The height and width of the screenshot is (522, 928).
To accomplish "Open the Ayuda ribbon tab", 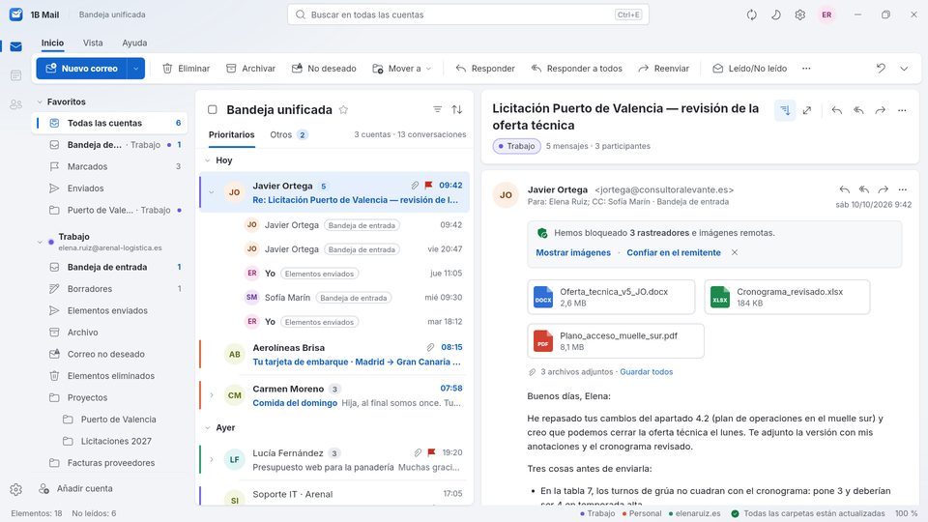I will point(134,43).
